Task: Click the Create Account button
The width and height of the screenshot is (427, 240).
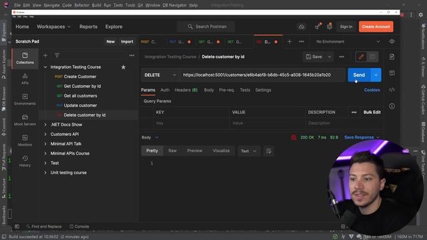Action: [376, 27]
